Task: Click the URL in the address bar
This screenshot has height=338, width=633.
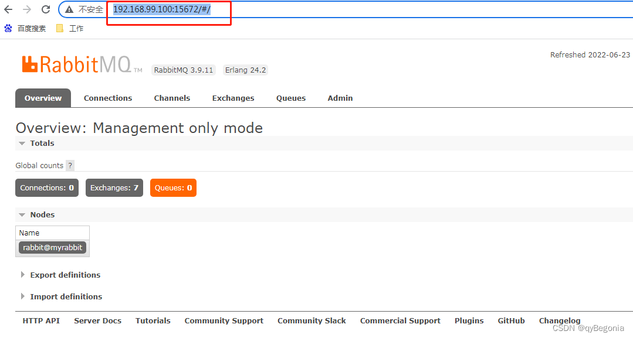Action: (x=161, y=9)
